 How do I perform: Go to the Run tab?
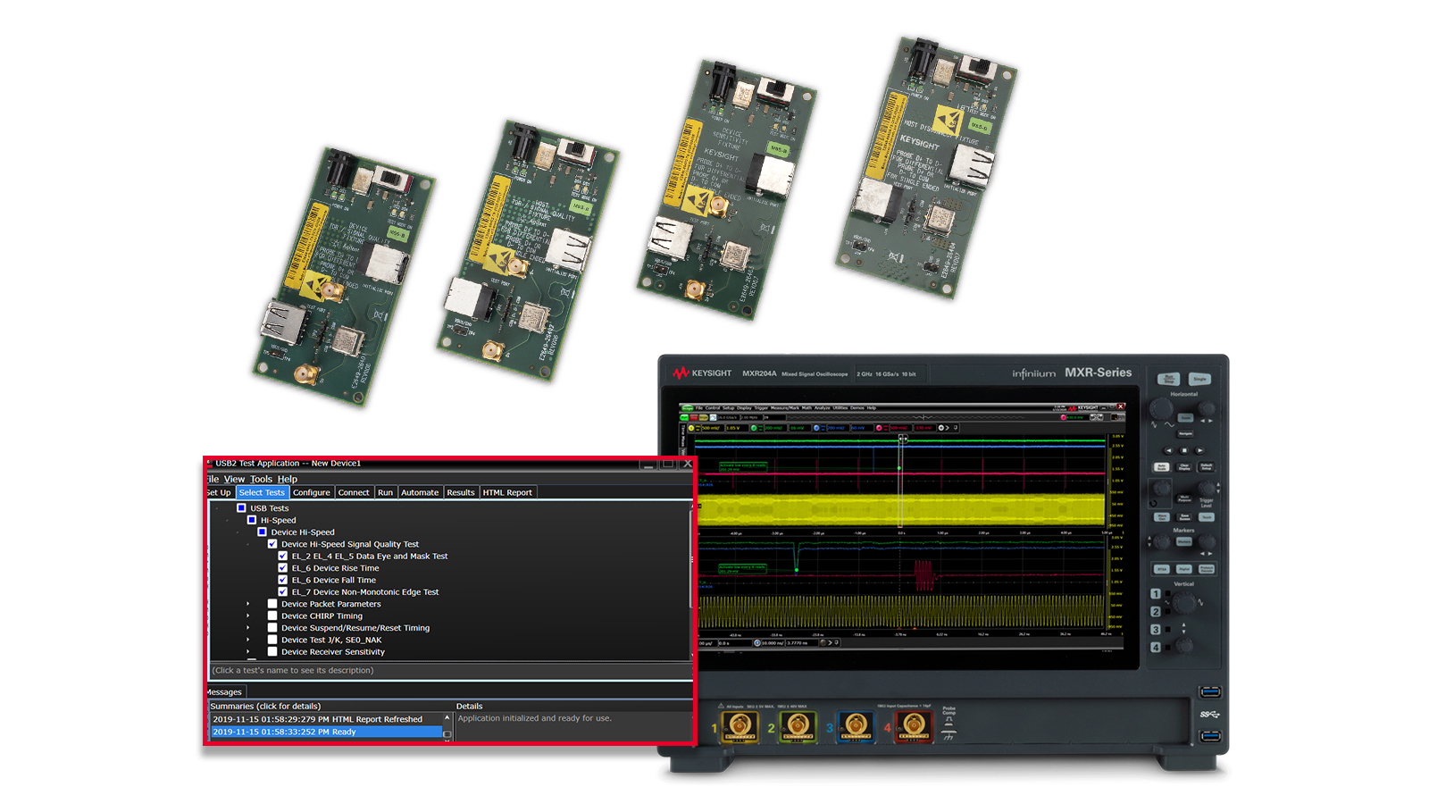[x=385, y=492]
